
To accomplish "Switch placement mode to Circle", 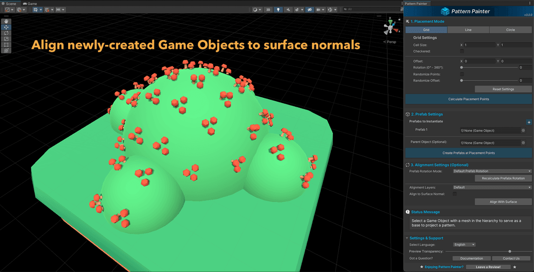I will pos(510,30).
